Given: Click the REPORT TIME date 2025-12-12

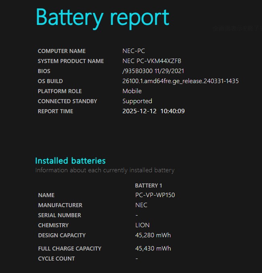Looking at the screenshot, I should click(139, 111).
